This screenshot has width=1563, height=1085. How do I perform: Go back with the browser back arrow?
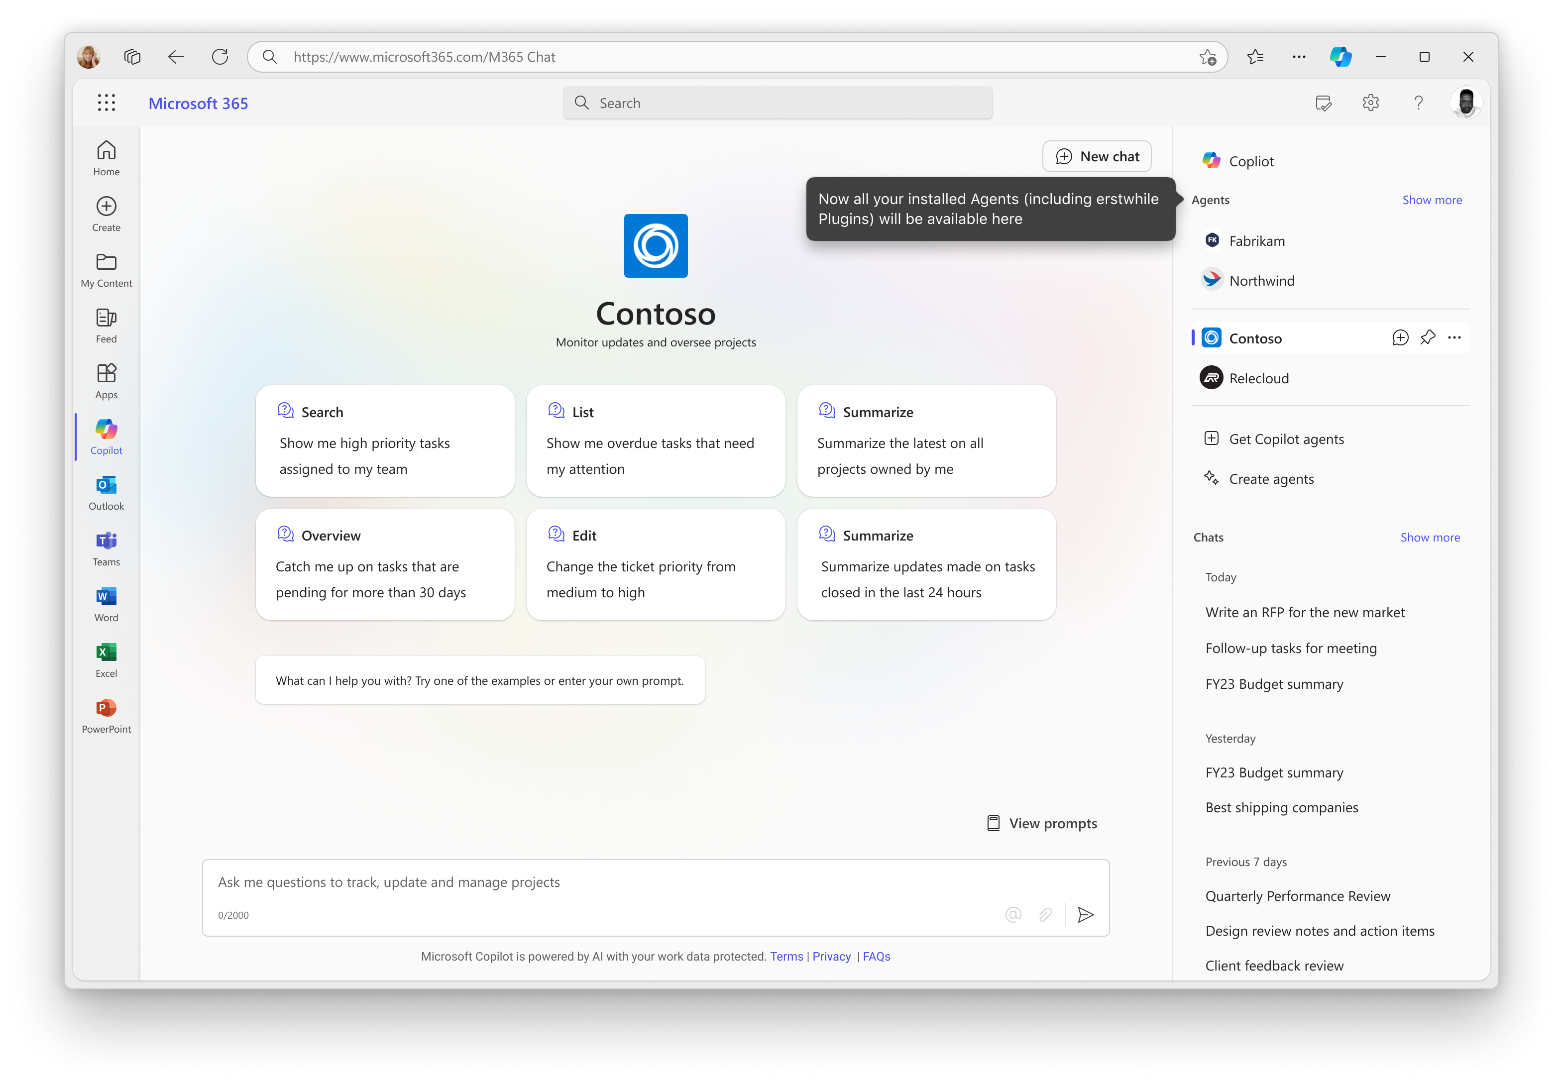(x=176, y=56)
